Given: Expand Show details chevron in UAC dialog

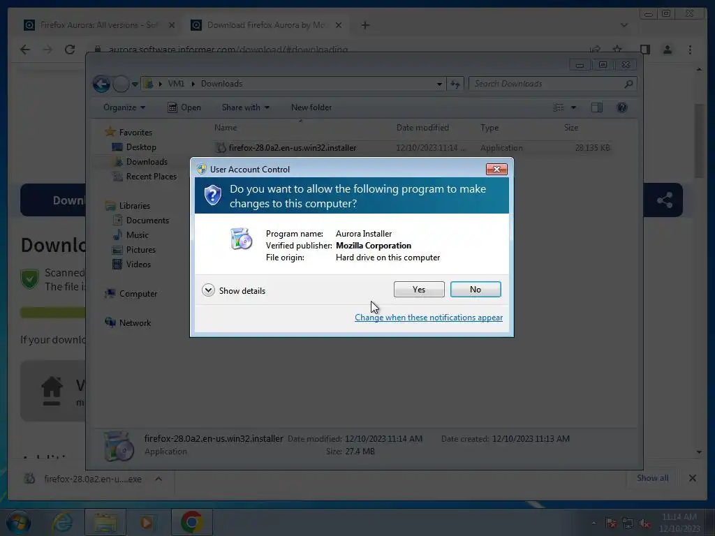Looking at the screenshot, I should coord(208,290).
